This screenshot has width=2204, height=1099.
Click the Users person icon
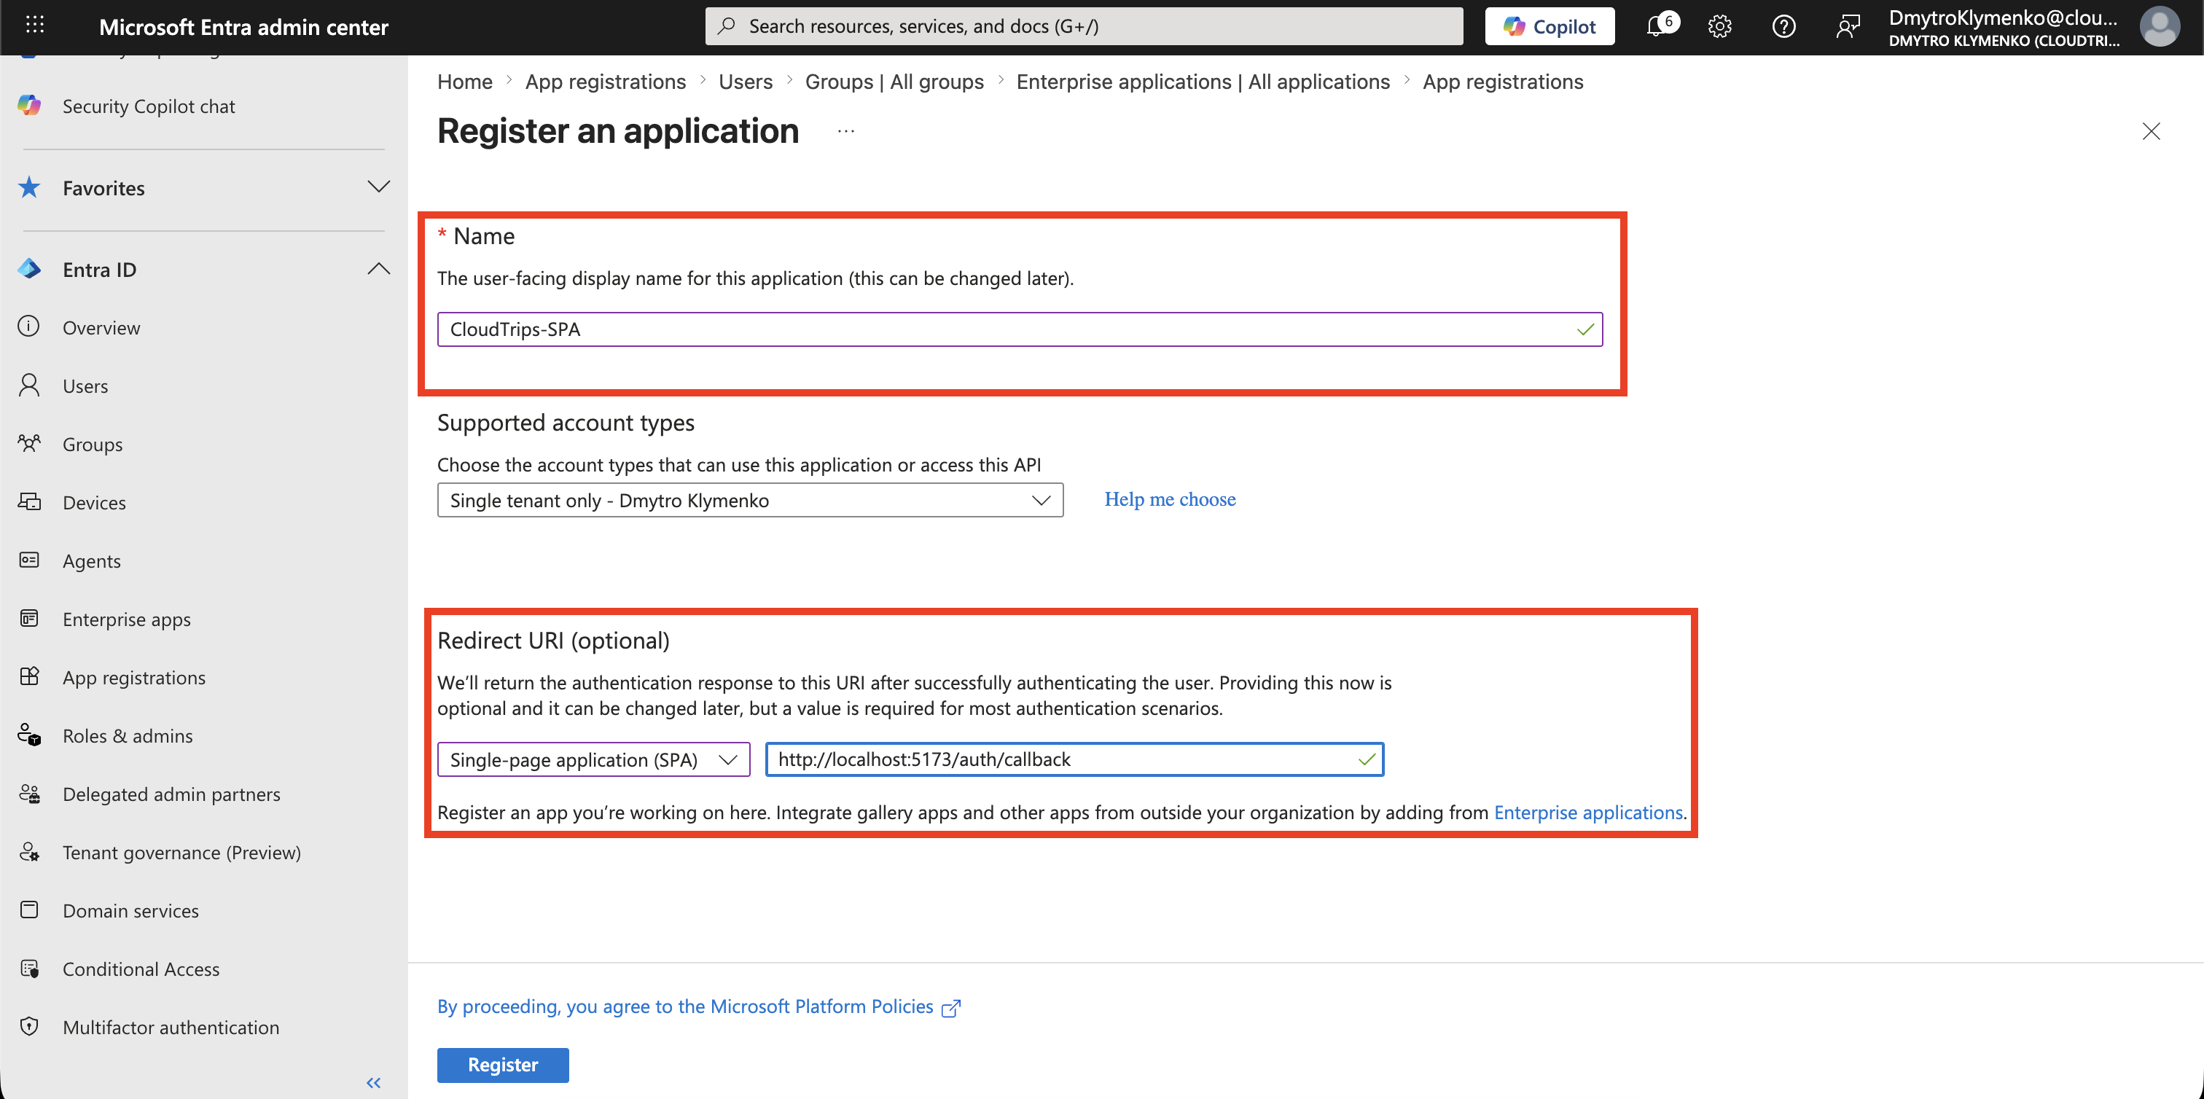(29, 385)
